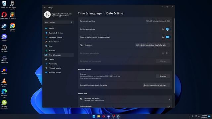Open the Google Chrome desktop icon
Viewport: 212px width, 119px height.
point(13,27)
